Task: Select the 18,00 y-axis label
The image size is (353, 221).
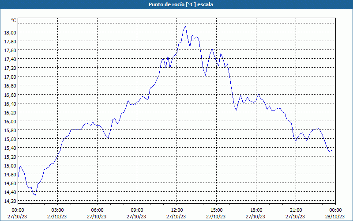Action: click(x=10, y=32)
